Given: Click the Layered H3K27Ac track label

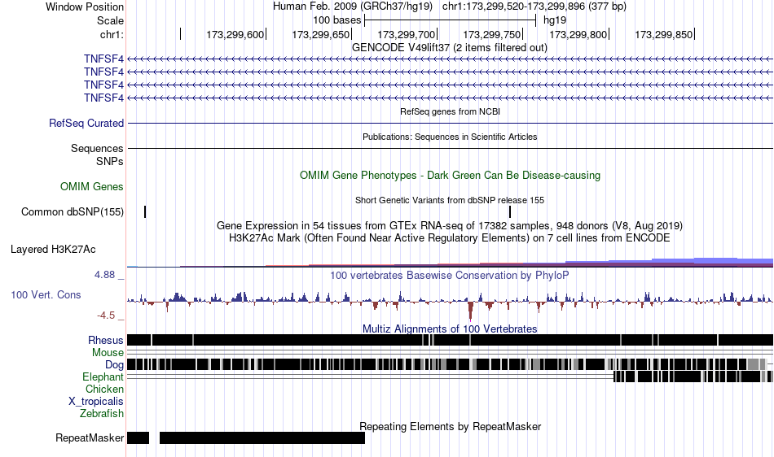Looking at the screenshot, I should (53, 249).
